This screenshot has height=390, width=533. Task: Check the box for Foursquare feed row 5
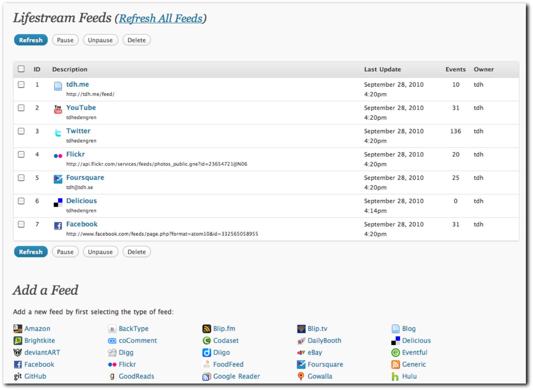[x=21, y=178]
